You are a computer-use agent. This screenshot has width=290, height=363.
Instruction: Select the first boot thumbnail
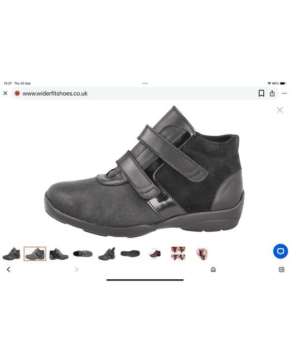(x=11, y=254)
